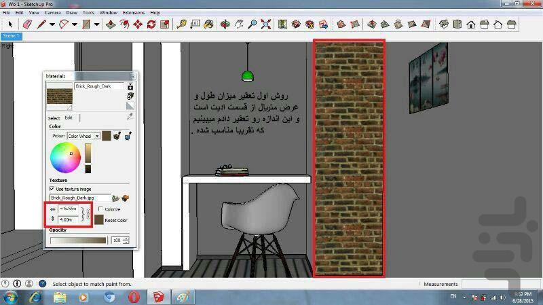Image resolution: width=543 pixels, height=305 pixels.
Task: Select the red Rotate tool
Action: [151, 24]
